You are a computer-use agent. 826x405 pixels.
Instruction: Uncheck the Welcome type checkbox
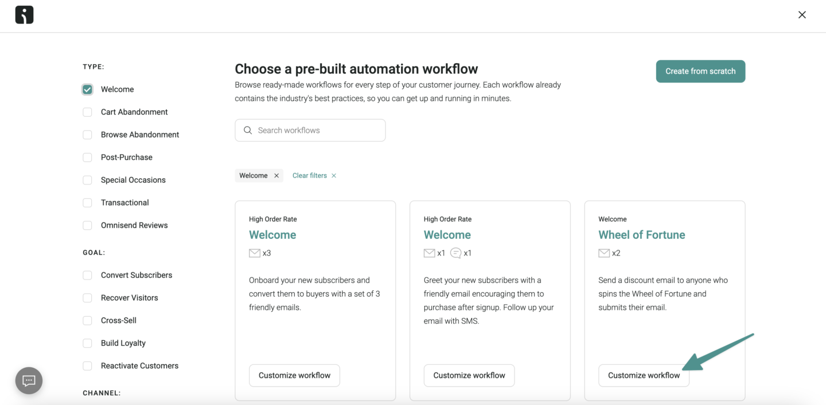pyautogui.click(x=87, y=89)
